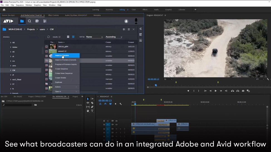Image resolution: width=271 pixels, height=152 pixels.
Task: Select the Ripple Edit tool
Action: click(88, 103)
